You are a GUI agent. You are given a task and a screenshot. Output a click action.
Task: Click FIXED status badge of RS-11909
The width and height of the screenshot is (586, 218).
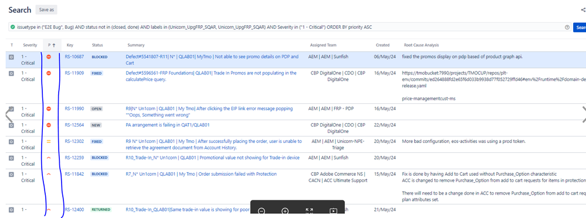(x=96, y=73)
